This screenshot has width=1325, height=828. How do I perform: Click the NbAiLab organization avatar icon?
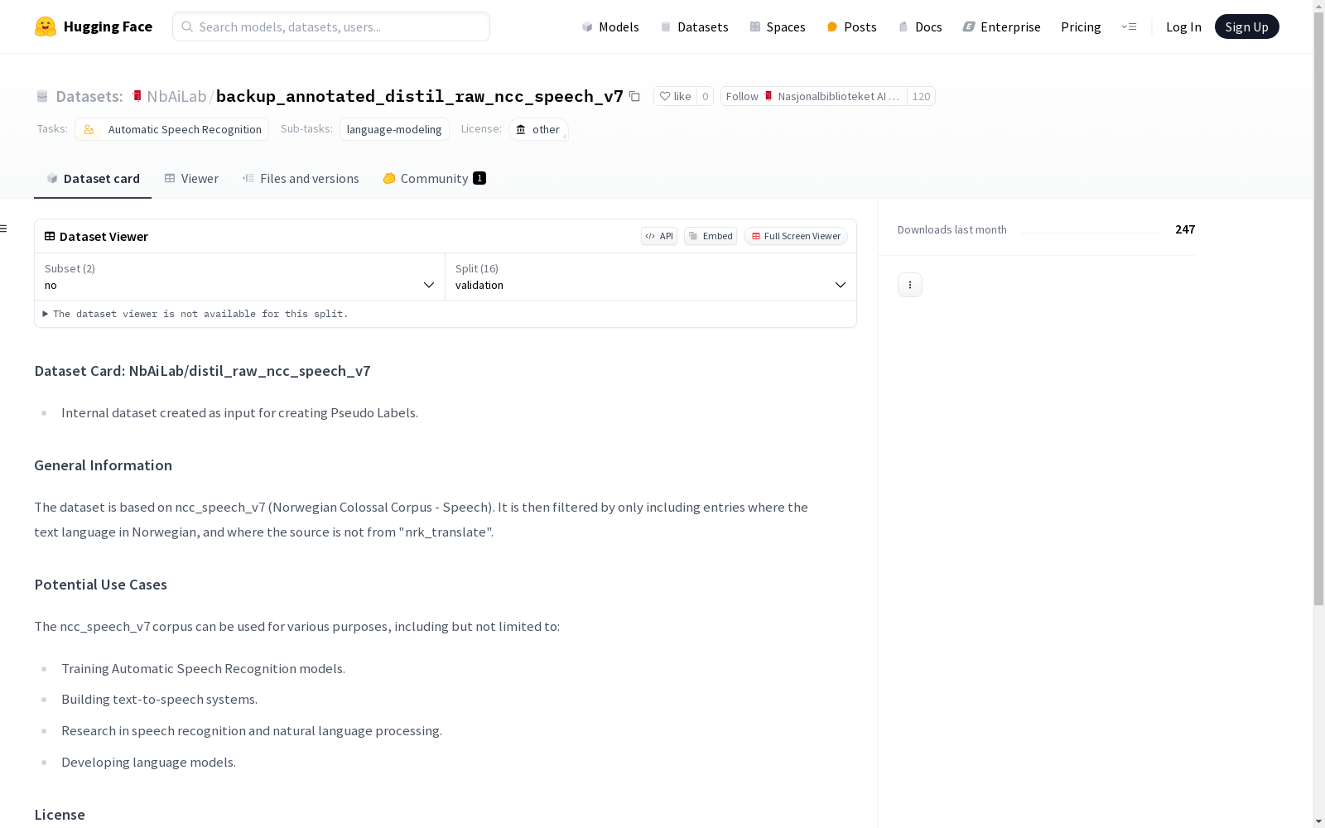point(137,95)
